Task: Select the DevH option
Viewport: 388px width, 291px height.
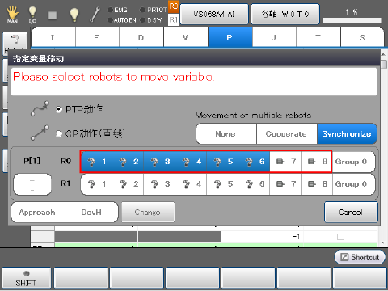Action: [x=91, y=213]
